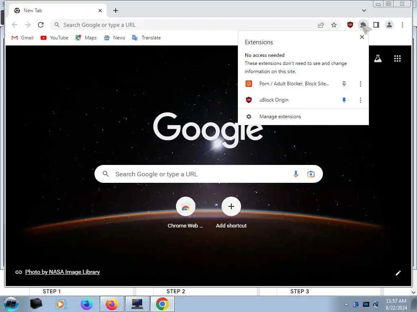Open a new tab with plus button

[x=115, y=11]
